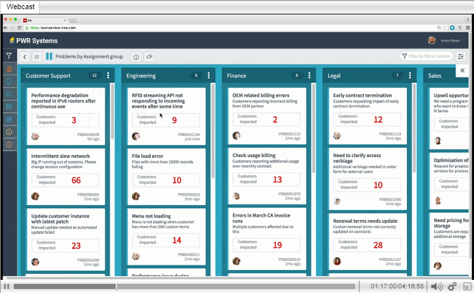Screen dimensions: 474x293
Task: Toggle webcast fullscreen layout icon
Action: point(467,286)
